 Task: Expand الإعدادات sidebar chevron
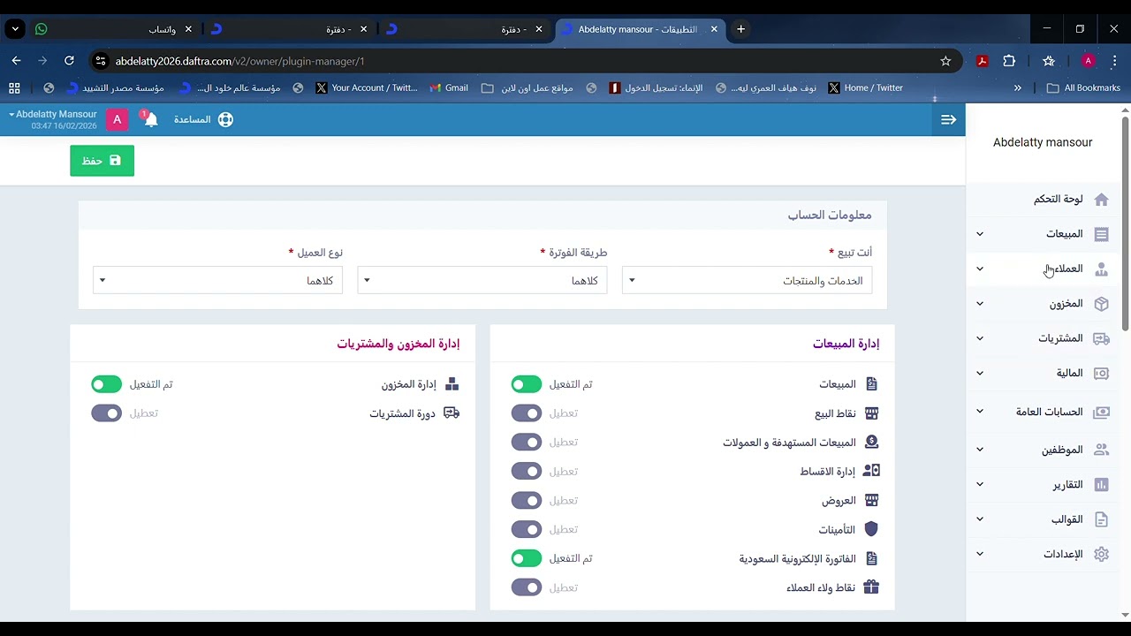click(980, 555)
